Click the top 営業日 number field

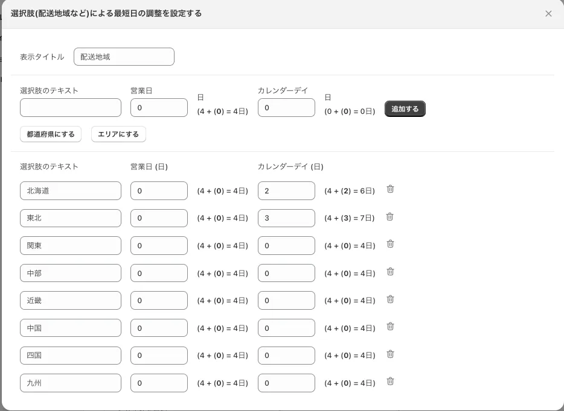pos(159,108)
